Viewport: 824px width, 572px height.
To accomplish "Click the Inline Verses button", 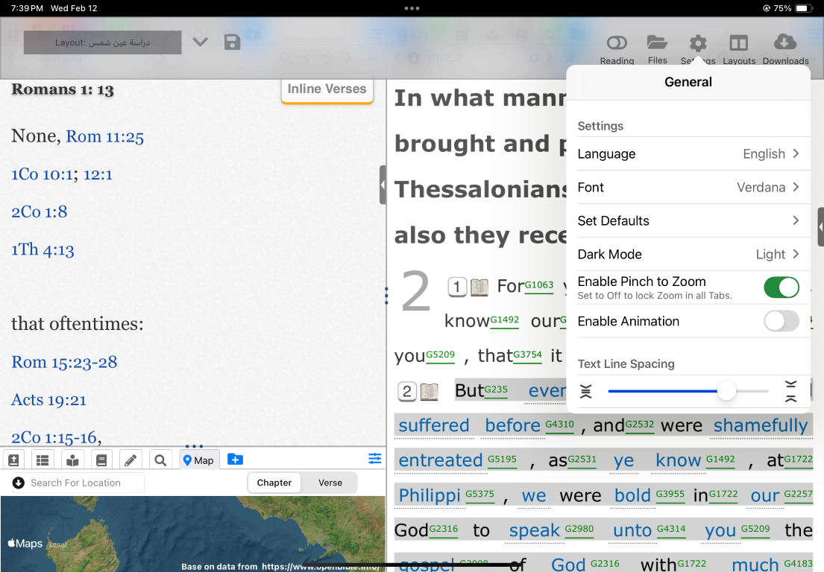I will (327, 89).
